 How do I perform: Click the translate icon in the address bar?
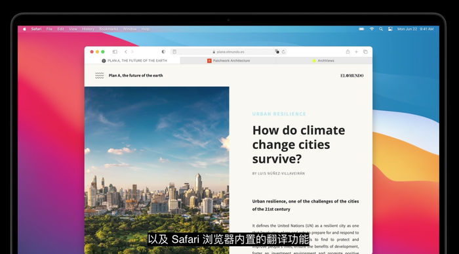pyautogui.click(x=277, y=52)
